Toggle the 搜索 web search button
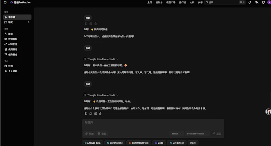The image size is (271, 146). pos(102,134)
